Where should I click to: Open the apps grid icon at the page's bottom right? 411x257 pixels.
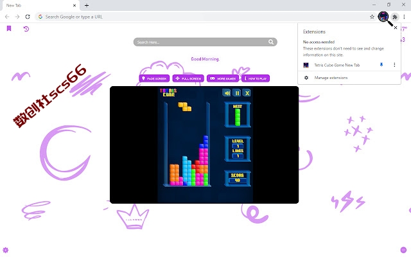pyautogui.click(x=404, y=250)
